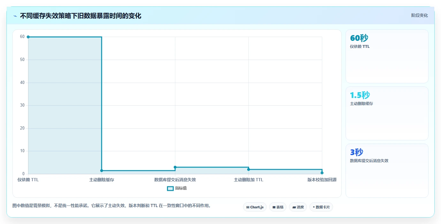Click the x-axis label 主动删除加 TTL
Screen dimensions: 441x224
coord(248,180)
